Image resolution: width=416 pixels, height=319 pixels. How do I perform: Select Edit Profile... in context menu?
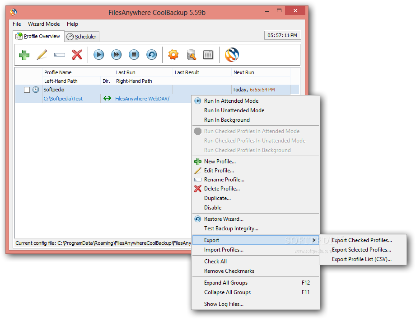tap(256, 171)
